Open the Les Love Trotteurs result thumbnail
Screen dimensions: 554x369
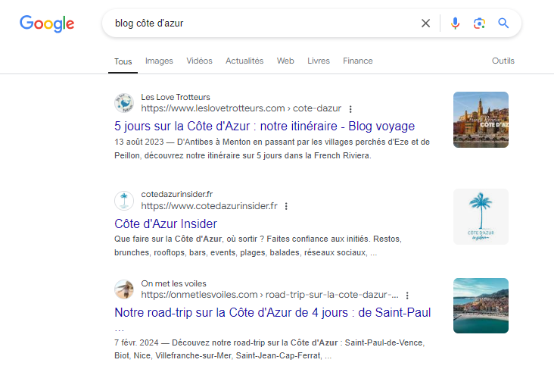481,120
